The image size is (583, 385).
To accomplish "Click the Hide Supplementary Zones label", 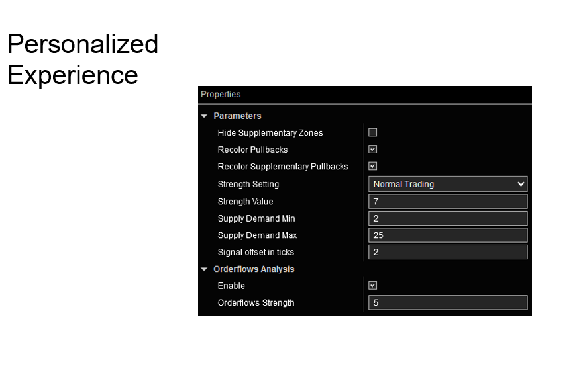I will click(x=270, y=133).
